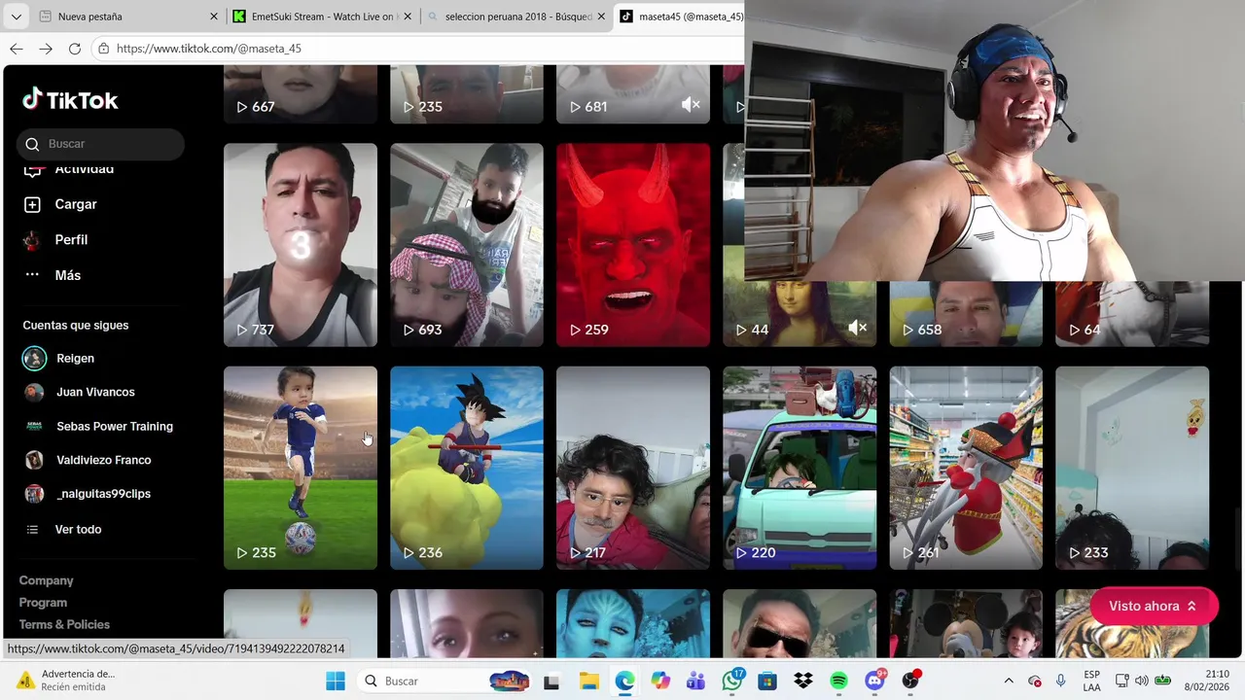Open the Company footer link

[x=46, y=580]
